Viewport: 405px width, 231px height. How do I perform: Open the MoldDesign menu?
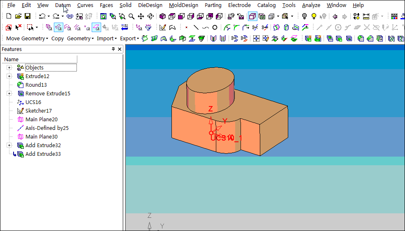tap(183, 5)
